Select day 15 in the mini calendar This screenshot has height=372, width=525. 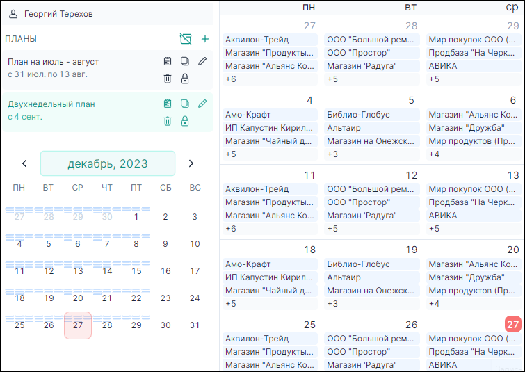tap(136, 271)
